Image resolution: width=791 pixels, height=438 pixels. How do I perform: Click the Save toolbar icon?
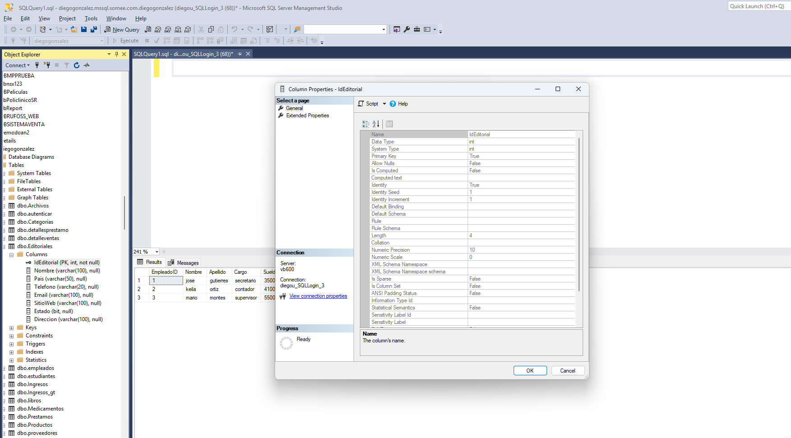pyautogui.click(x=84, y=29)
